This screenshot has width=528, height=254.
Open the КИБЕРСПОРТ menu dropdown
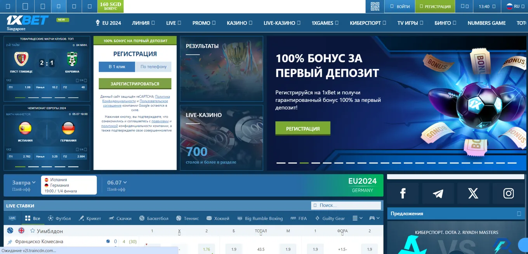368,23
